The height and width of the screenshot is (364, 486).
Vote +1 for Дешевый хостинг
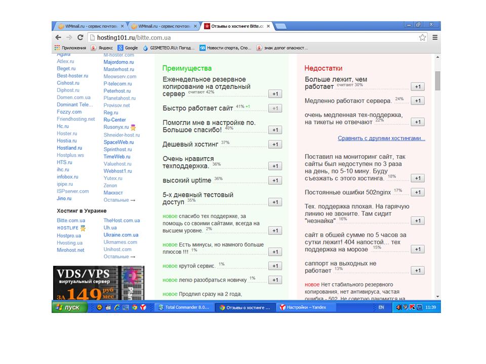275,144
